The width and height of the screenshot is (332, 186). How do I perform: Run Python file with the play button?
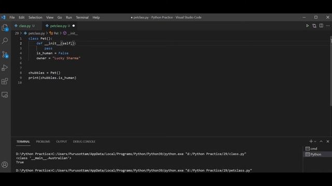point(308,26)
